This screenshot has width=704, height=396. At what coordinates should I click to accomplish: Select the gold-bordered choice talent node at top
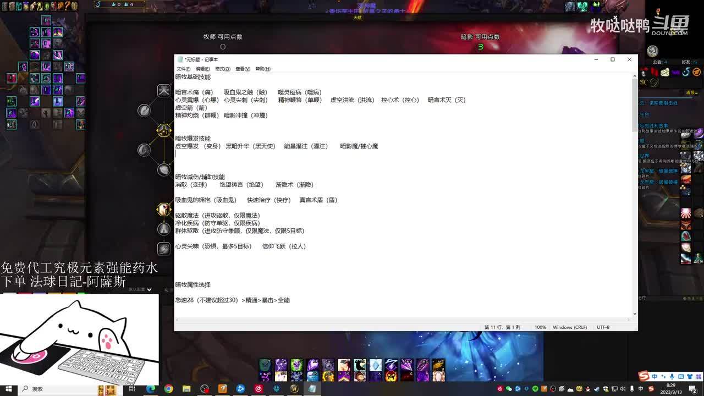(x=164, y=130)
